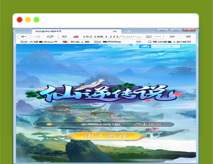
Task: Minimize the Firefox window
Action: pos(163,30)
